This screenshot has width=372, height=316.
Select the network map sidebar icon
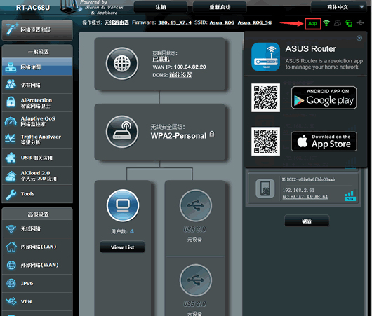click(11, 67)
